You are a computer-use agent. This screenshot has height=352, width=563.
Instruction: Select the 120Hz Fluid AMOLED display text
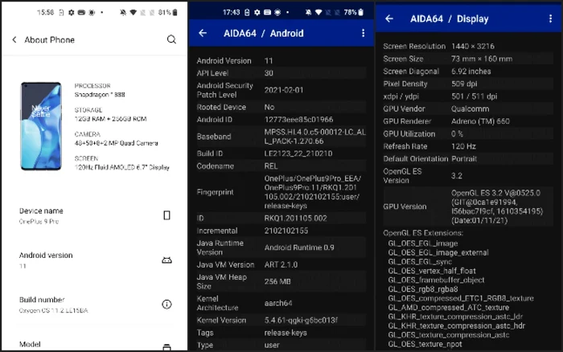(122, 167)
